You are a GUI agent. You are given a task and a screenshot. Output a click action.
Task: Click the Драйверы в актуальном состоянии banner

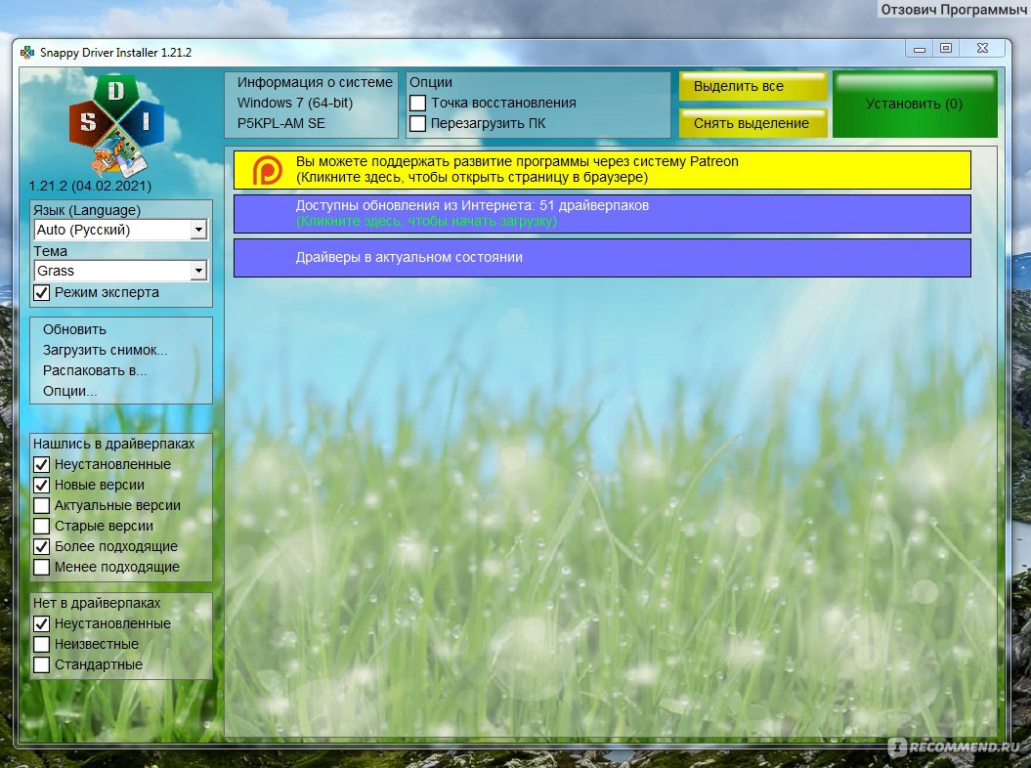[602, 258]
